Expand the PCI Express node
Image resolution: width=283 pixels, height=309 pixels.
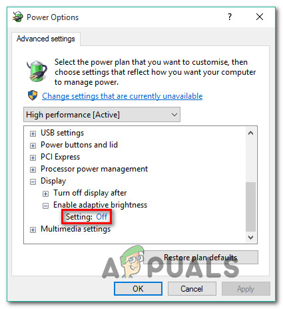[33, 158]
